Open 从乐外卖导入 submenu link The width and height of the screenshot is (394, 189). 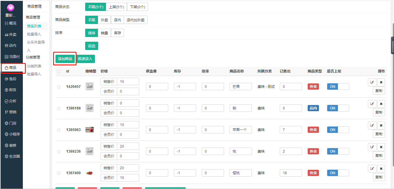(36, 46)
